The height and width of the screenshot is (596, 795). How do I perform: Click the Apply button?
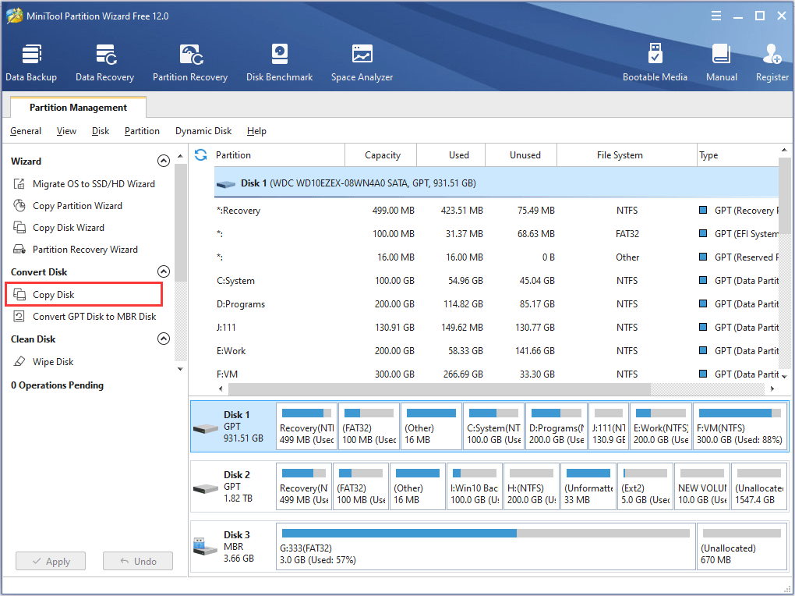tap(50, 561)
